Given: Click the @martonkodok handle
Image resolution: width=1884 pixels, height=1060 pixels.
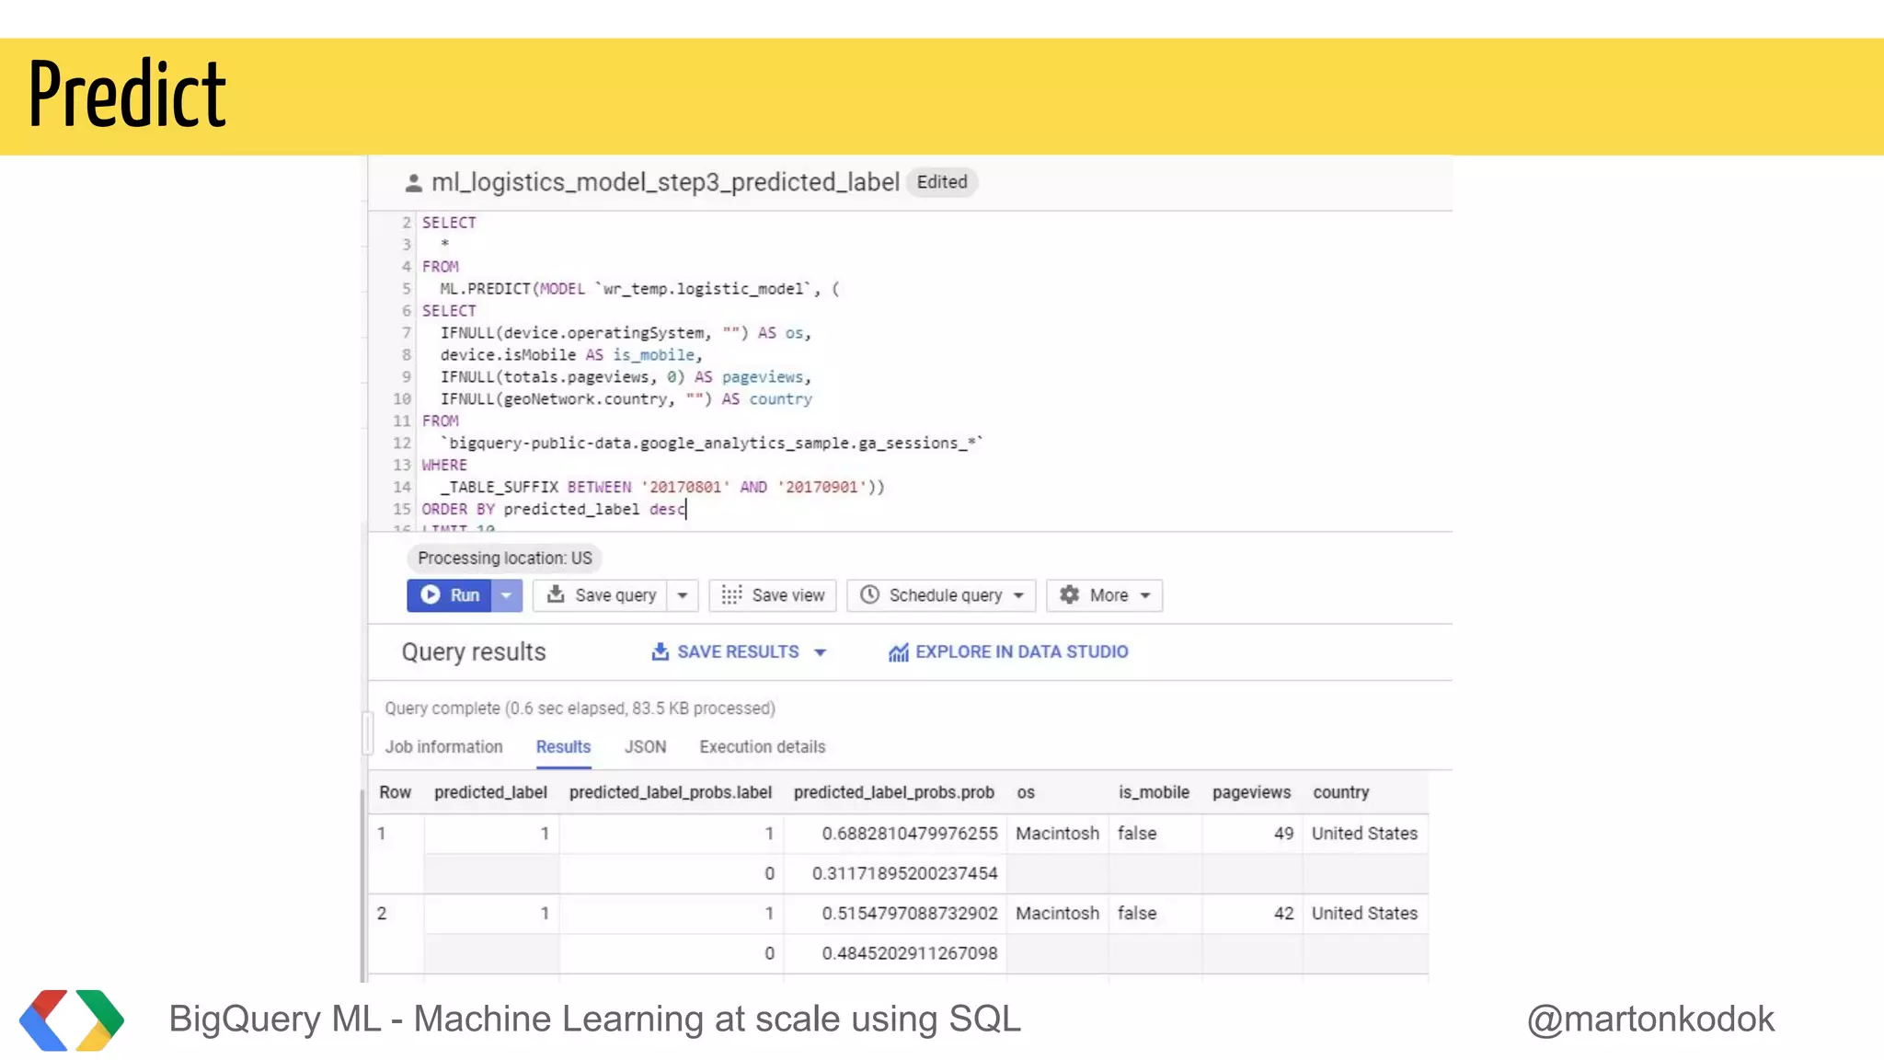Looking at the screenshot, I should tap(1650, 1019).
